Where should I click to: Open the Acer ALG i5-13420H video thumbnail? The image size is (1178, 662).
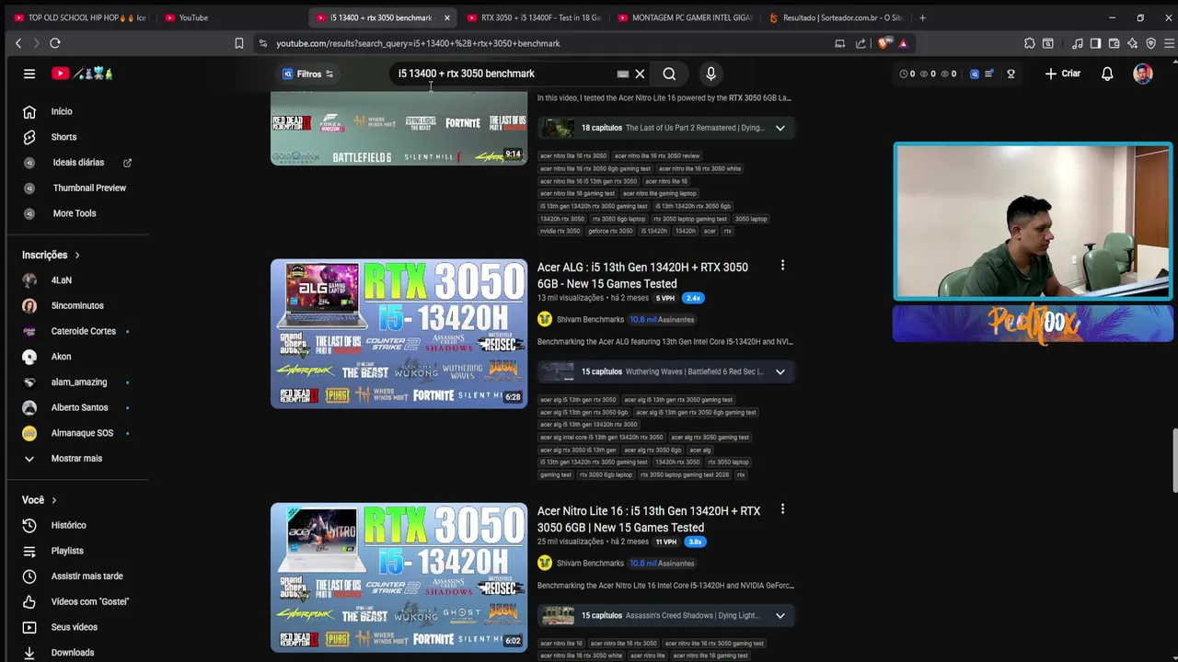click(398, 333)
